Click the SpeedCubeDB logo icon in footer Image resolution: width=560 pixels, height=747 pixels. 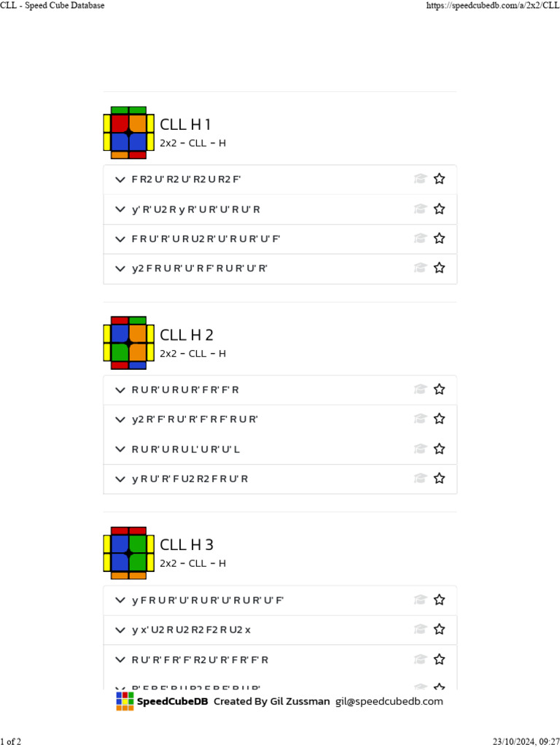(x=125, y=701)
